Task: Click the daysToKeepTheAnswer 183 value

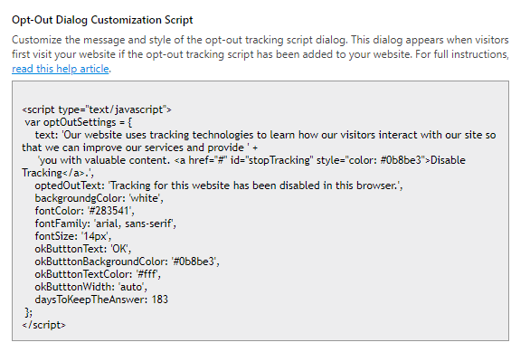Action: (x=160, y=300)
